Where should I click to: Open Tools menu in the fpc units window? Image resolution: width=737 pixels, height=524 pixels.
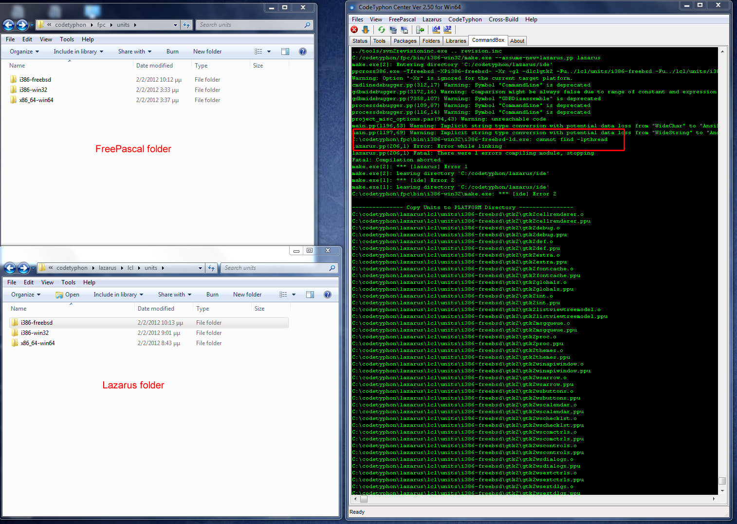(x=67, y=39)
